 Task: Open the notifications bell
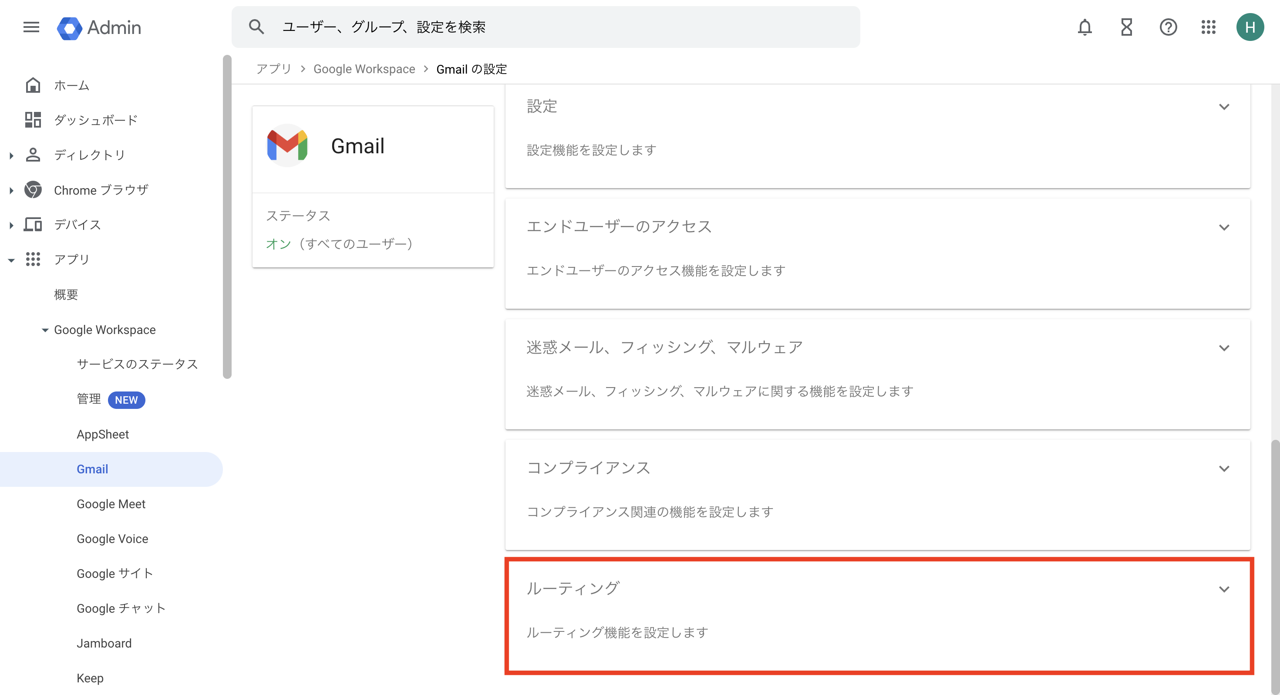tap(1085, 27)
